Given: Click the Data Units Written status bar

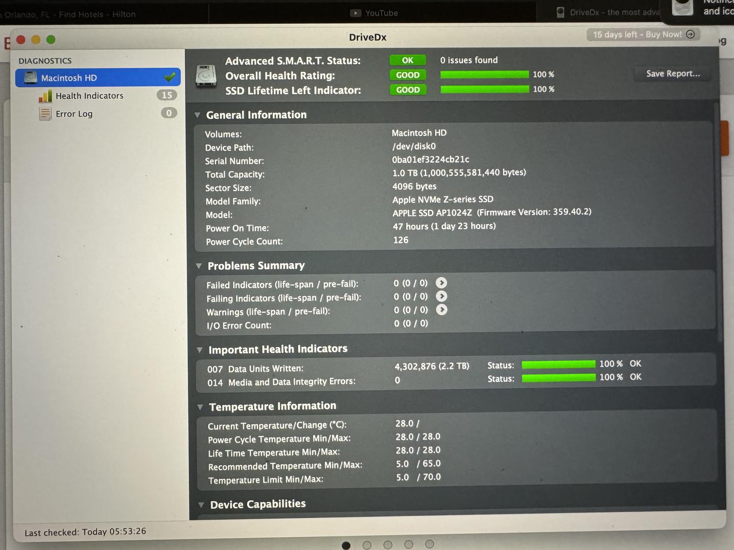Looking at the screenshot, I should tap(558, 364).
